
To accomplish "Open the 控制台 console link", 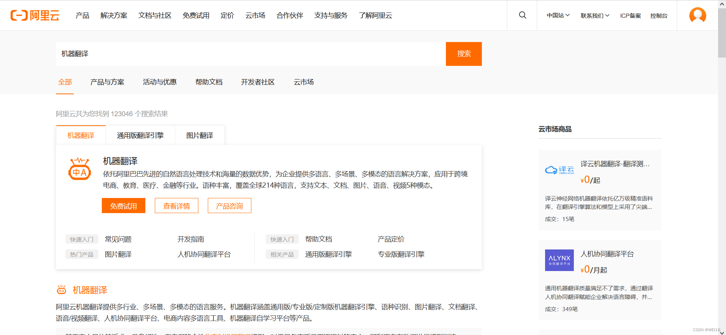I will [x=659, y=16].
